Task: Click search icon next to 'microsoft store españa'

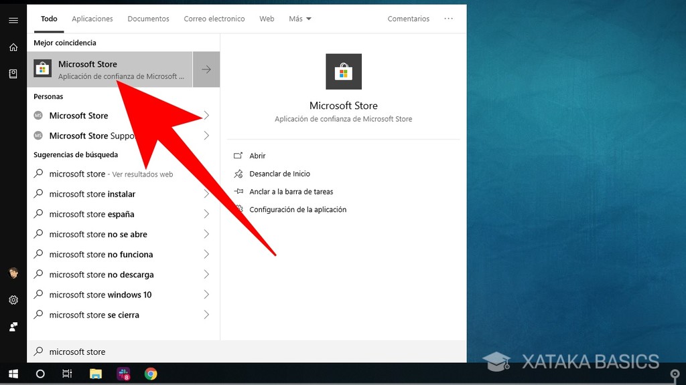Action: pyautogui.click(x=38, y=213)
